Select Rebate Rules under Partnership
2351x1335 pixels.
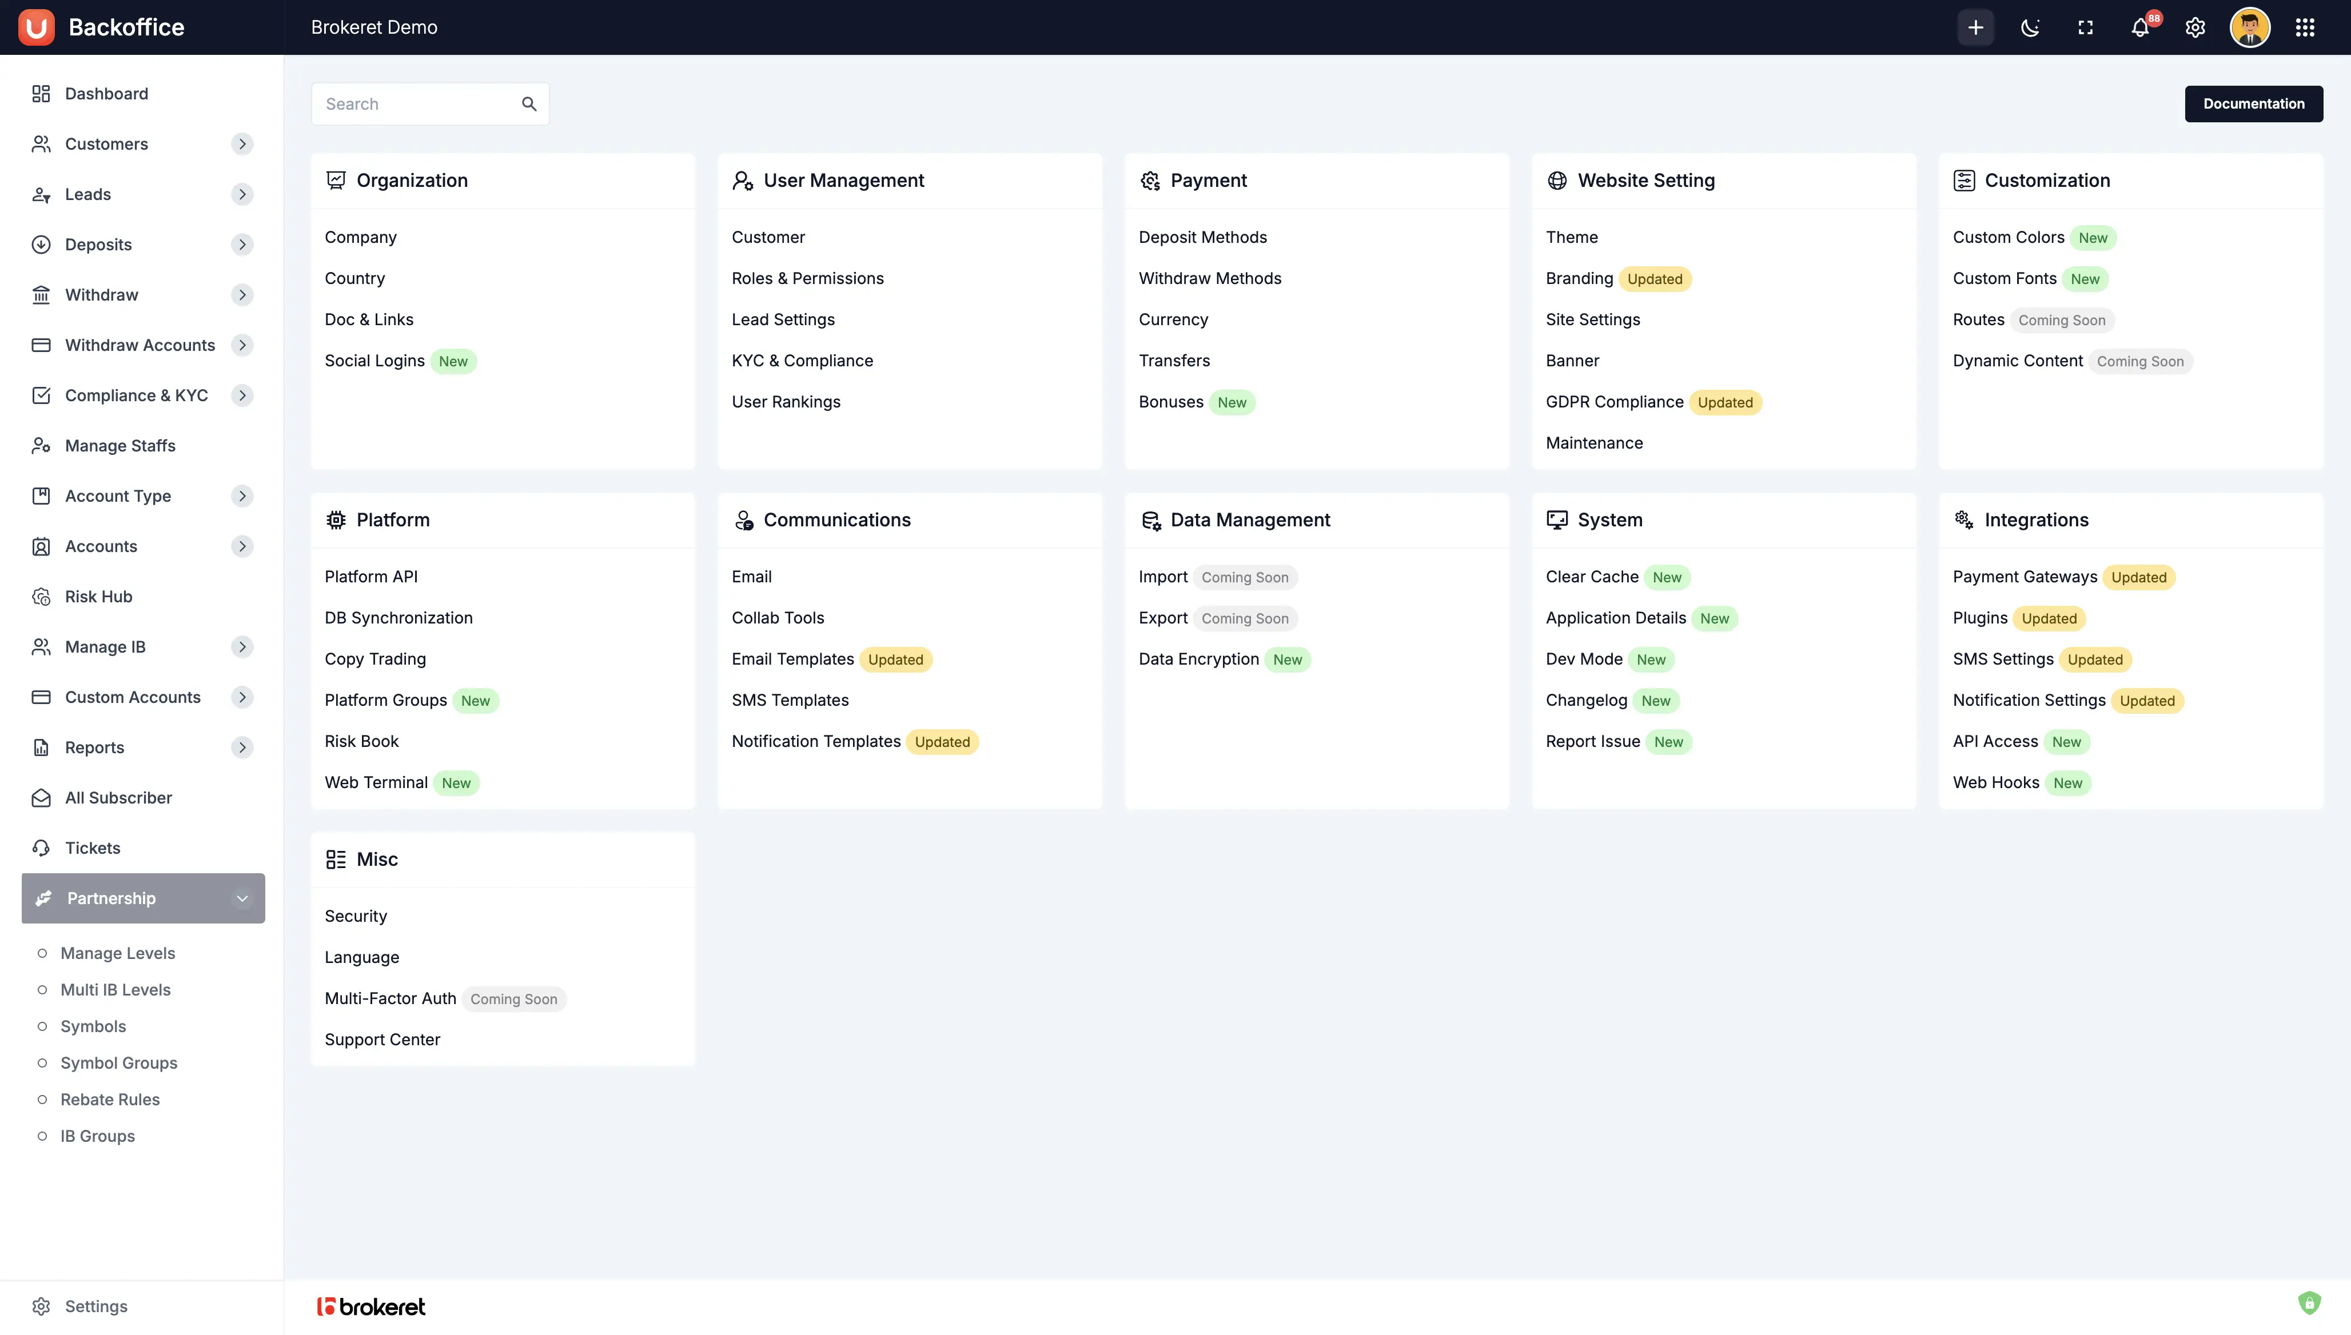tap(109, 1100)
